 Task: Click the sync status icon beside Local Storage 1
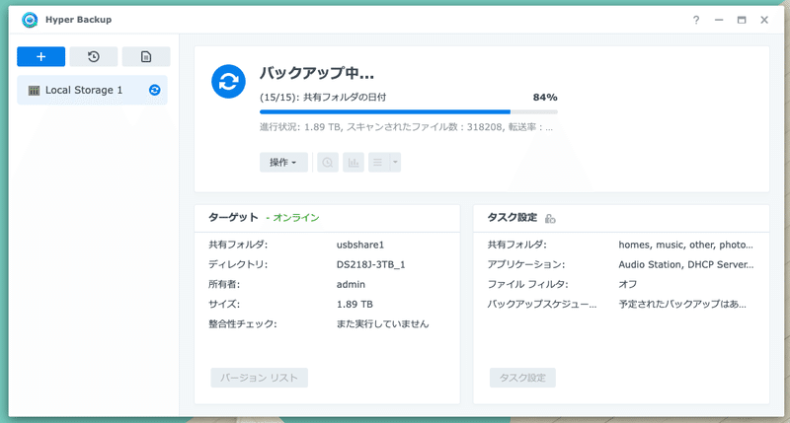coord(155,90)
